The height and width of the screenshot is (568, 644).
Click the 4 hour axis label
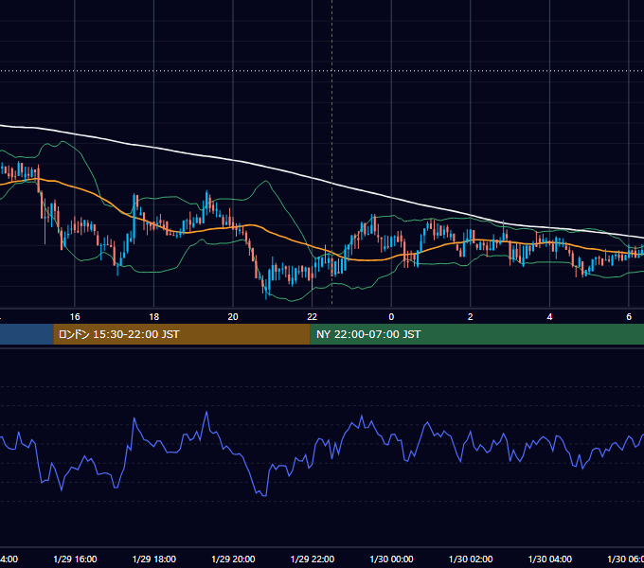[549, 317]
